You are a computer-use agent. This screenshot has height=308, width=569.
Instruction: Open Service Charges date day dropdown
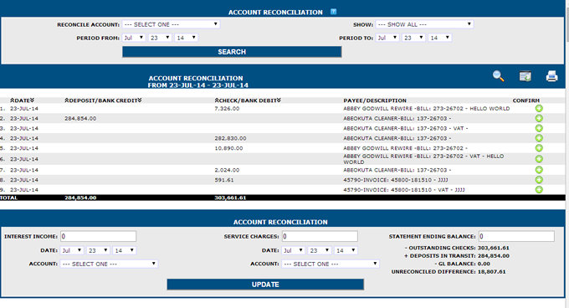[x=320, y=250]
